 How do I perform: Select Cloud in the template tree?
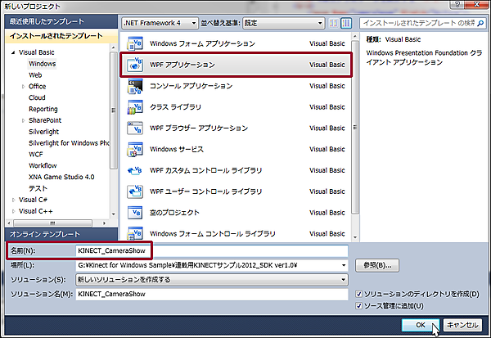coord(37,97)
